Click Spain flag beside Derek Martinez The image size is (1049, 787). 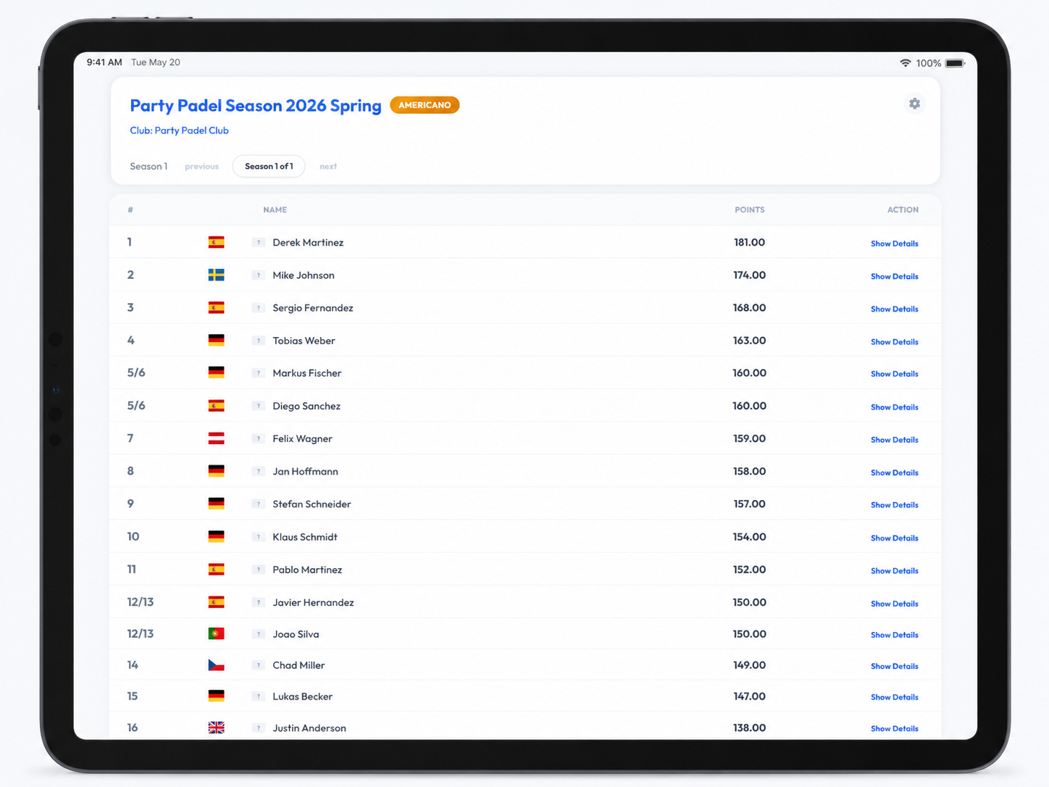(216, 242)
